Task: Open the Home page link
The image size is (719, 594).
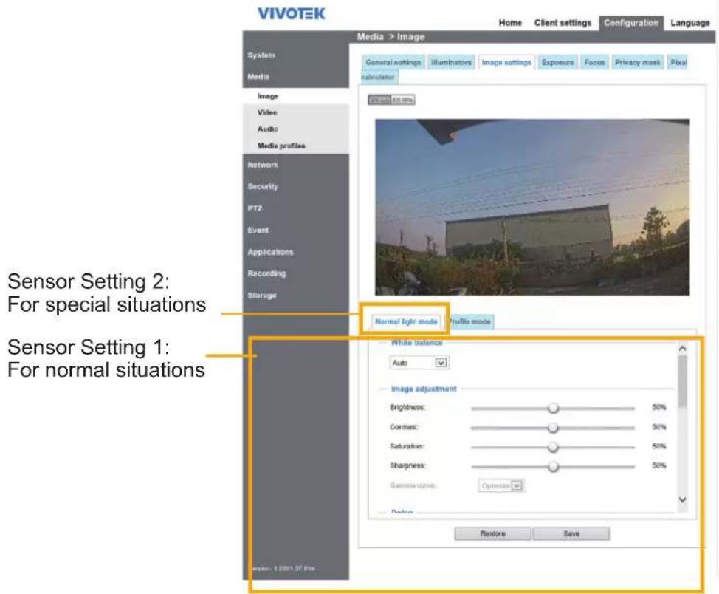Action: (x=510, y=22)
